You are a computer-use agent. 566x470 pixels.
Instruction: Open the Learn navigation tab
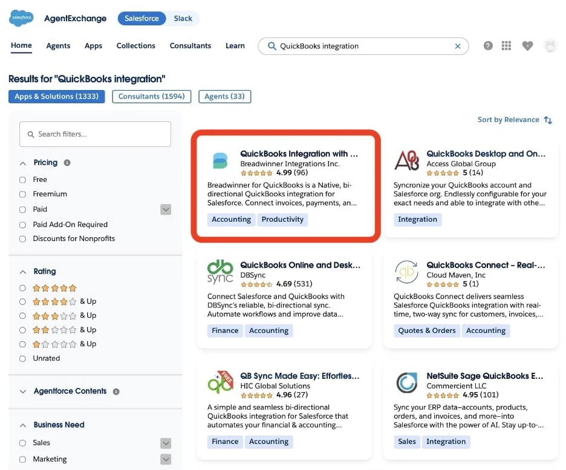click(235, 46)
